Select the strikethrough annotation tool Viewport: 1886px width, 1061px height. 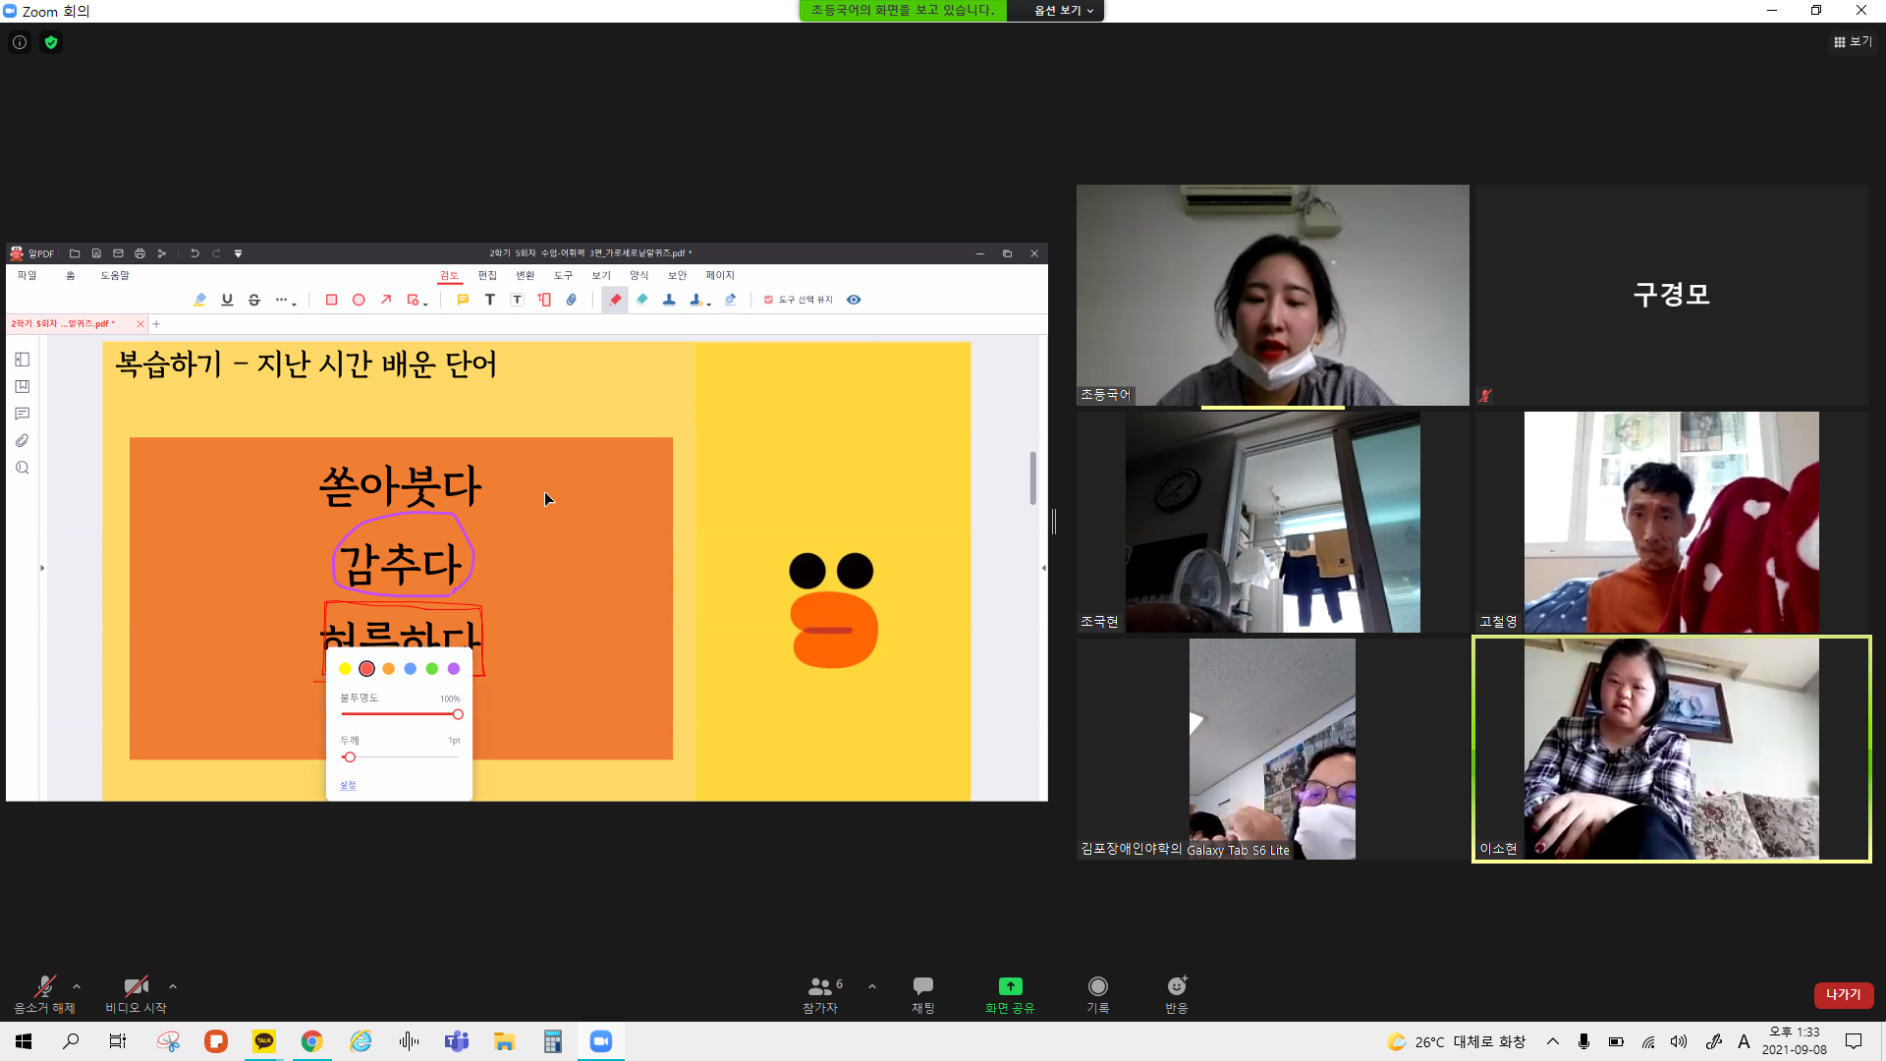254,300
